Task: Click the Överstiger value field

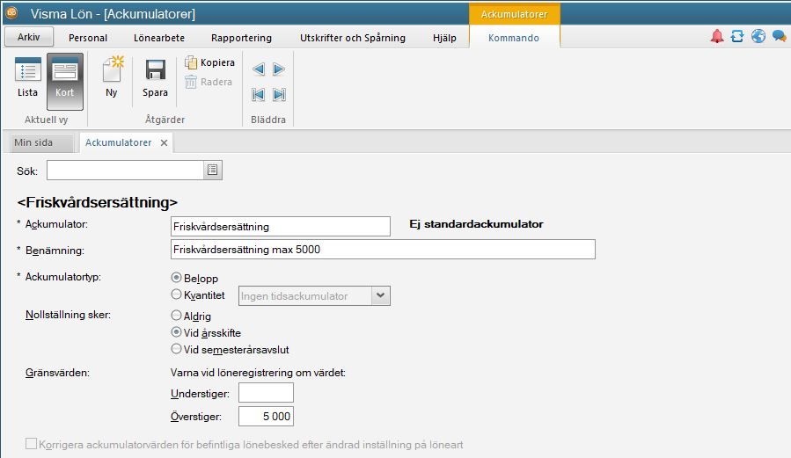Action: click(266, 416)
